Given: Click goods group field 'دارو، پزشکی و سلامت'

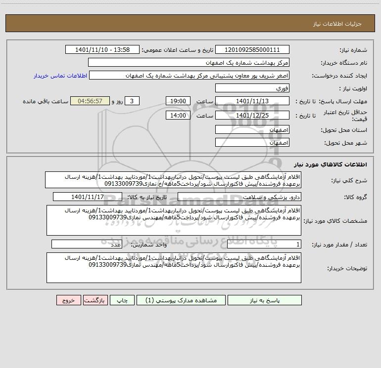Looking at the screenshot, I should coord(239,197).
